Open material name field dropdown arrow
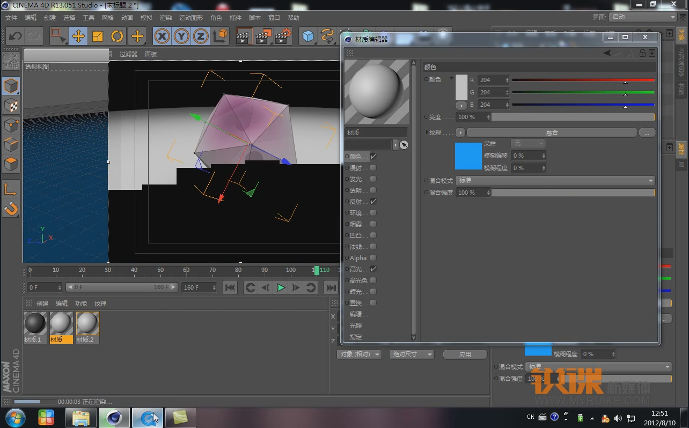This screenshot has height=428, width=689. tap(396, 145)
